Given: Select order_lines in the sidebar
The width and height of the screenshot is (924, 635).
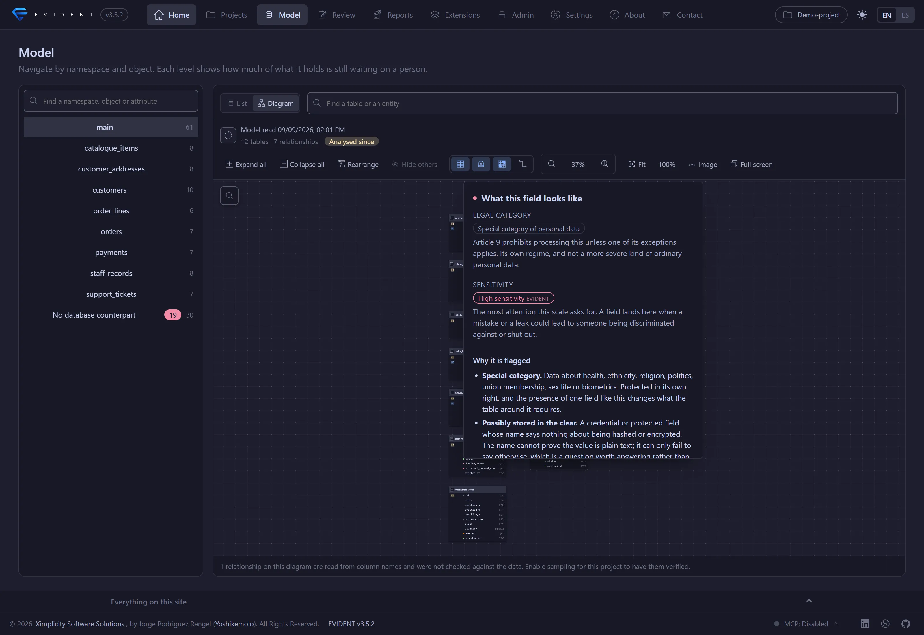Looking at the screenshot, I should 111,210.
